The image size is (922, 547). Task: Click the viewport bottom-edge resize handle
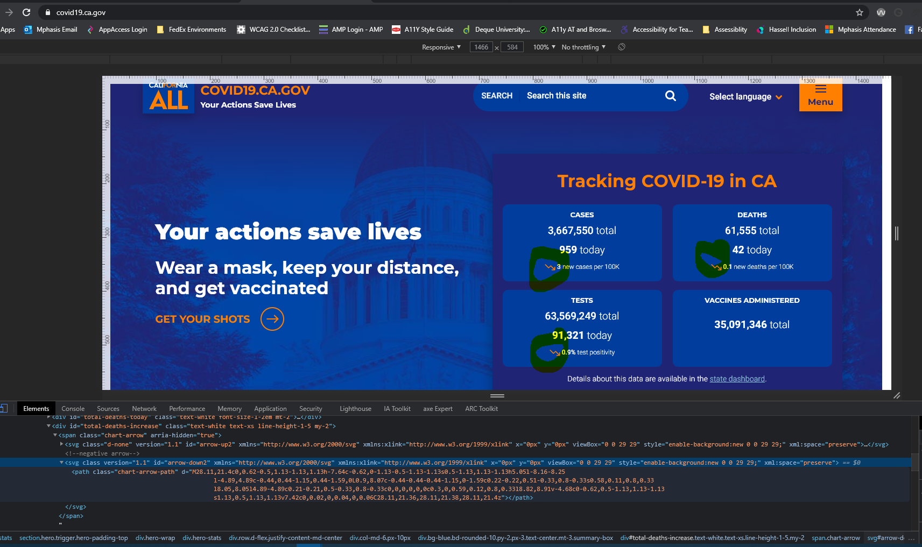click(x=497, y=396)
